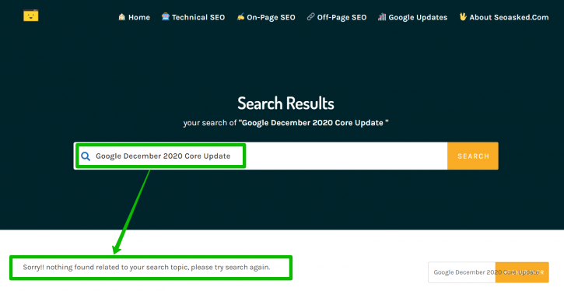The image size is (564, 291).
Task: Click the orange SEARCH button
Action: (473, 156)
